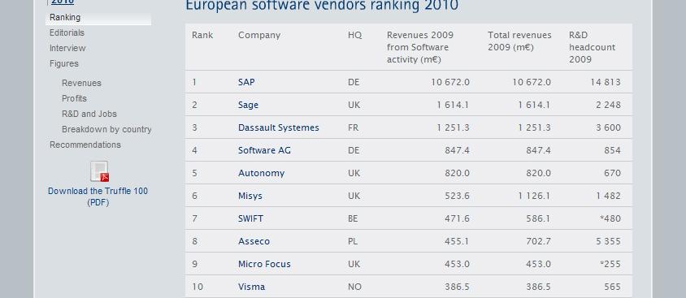Viewport: 686px width, 298px height.
Task: Click Download the Truffle 100 (PDF) link
Action: (98, 197)
